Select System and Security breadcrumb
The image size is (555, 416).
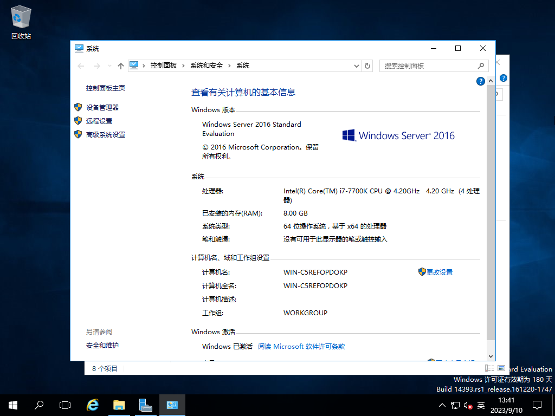(x=206, y=66)
